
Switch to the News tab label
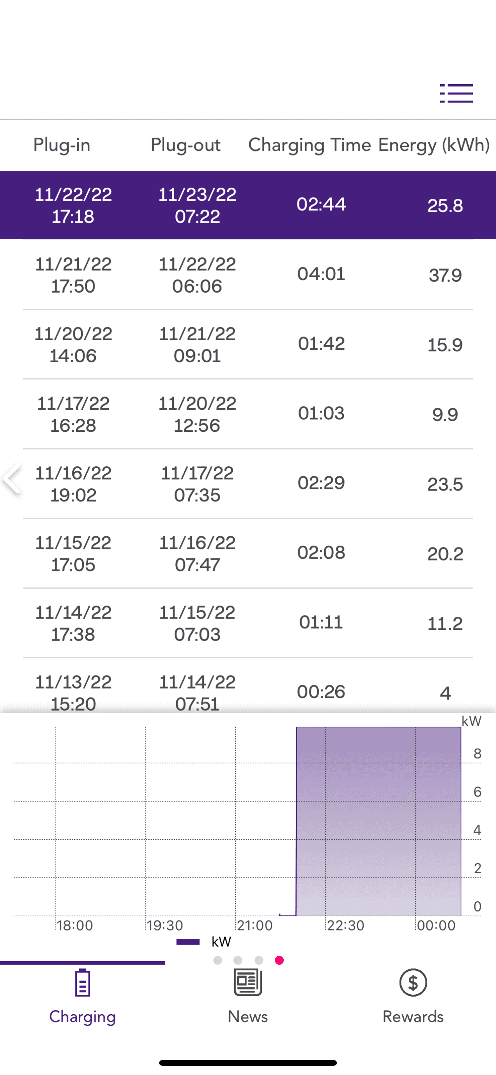click(x=248, y=1017)
